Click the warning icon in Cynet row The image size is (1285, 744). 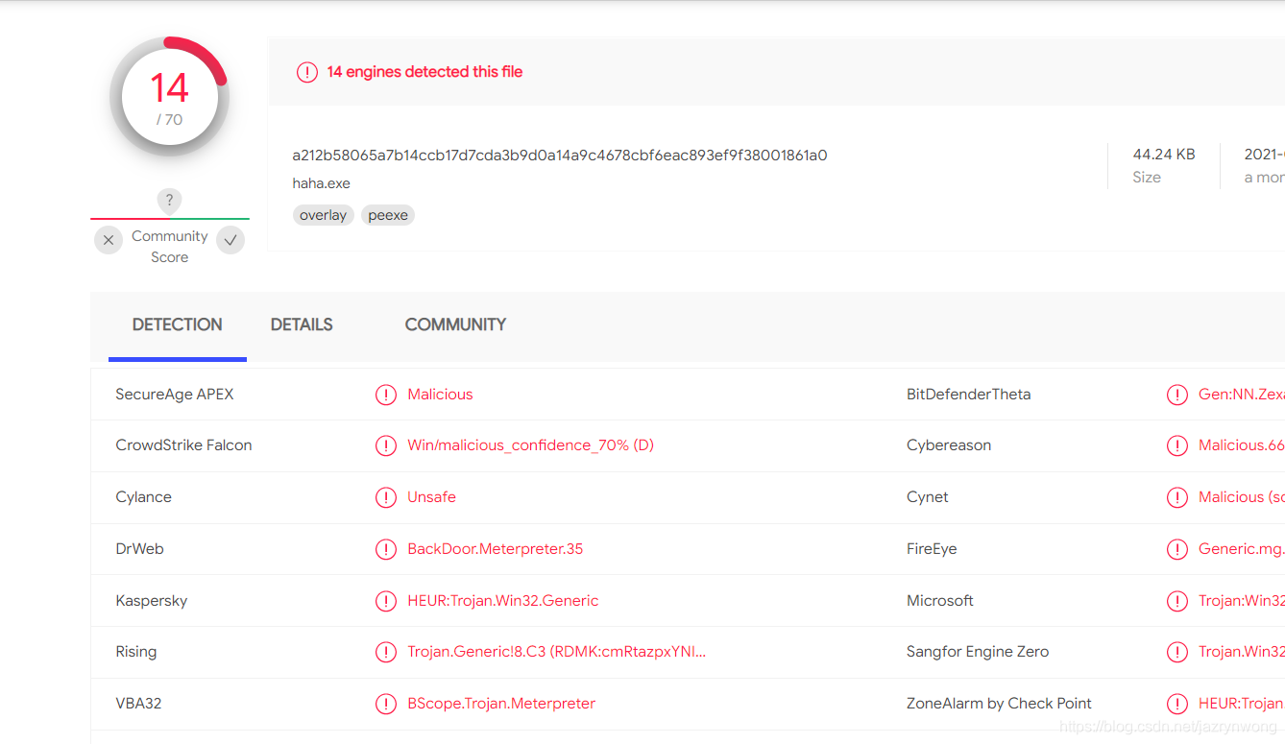1177,497
